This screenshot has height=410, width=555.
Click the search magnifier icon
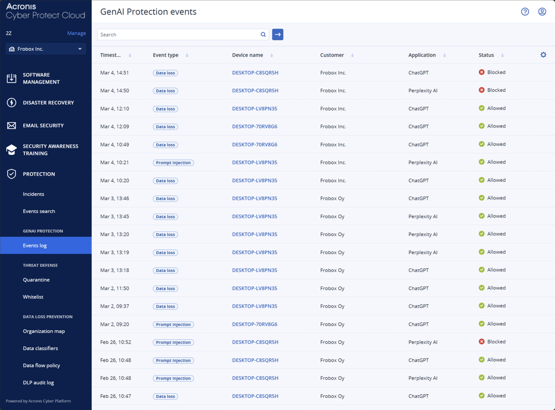pos(263,34)
